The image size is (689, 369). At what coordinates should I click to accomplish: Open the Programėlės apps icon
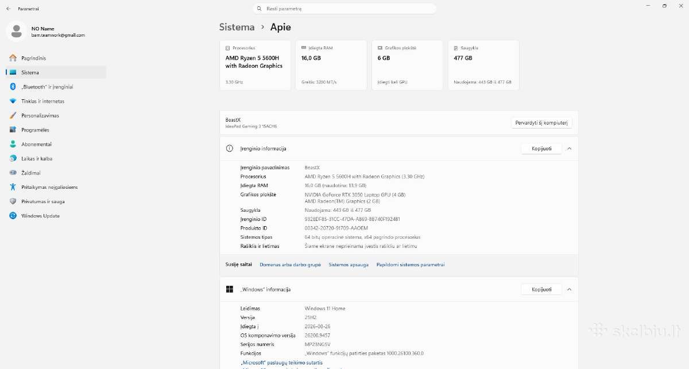tap(13, 130)
